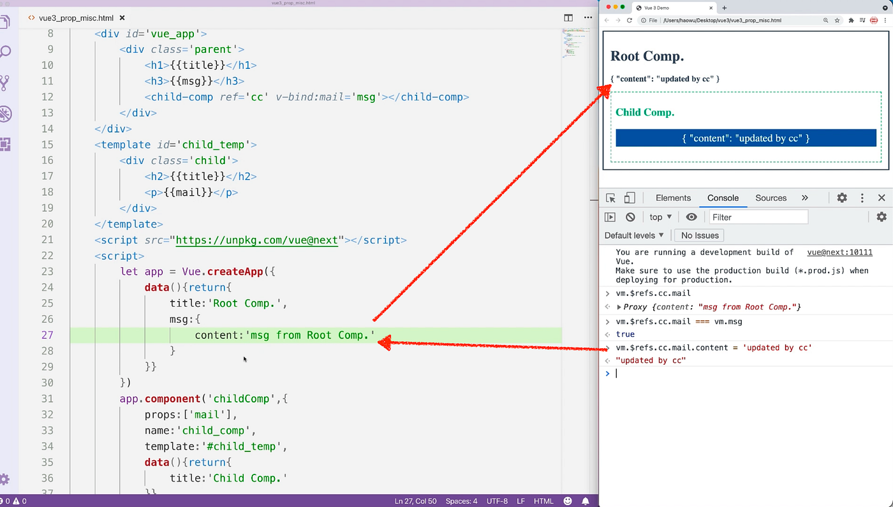Open a new Chrome tab
This screenshot has width=893, height=507.
coord(724,8)
